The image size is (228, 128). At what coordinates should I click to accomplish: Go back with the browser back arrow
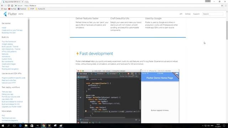(x=2, y=6)
